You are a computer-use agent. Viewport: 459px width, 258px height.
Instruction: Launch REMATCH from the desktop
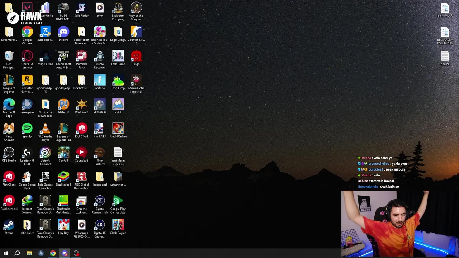(100, 105)
